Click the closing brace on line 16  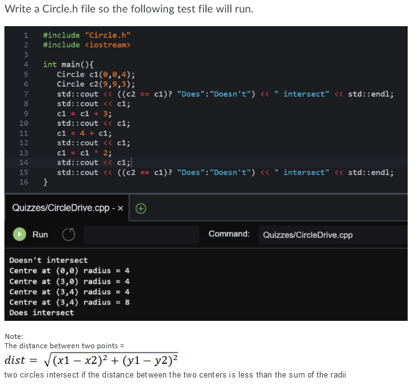click(x=45, y=182)
